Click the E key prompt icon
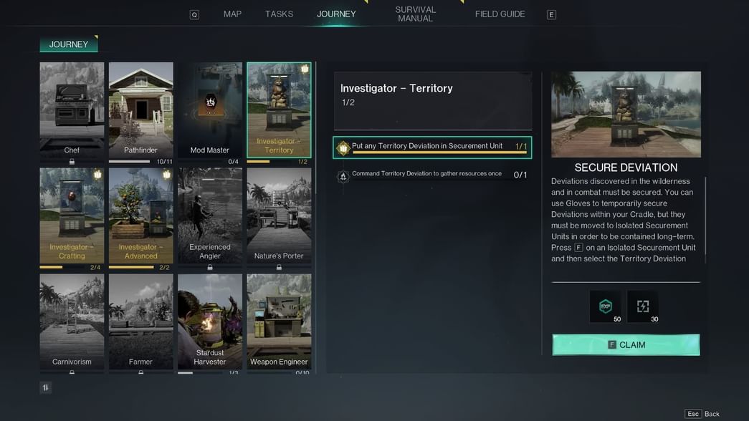Image resolution: width=749 pixels, height=421 pixels. pos(551,15)
